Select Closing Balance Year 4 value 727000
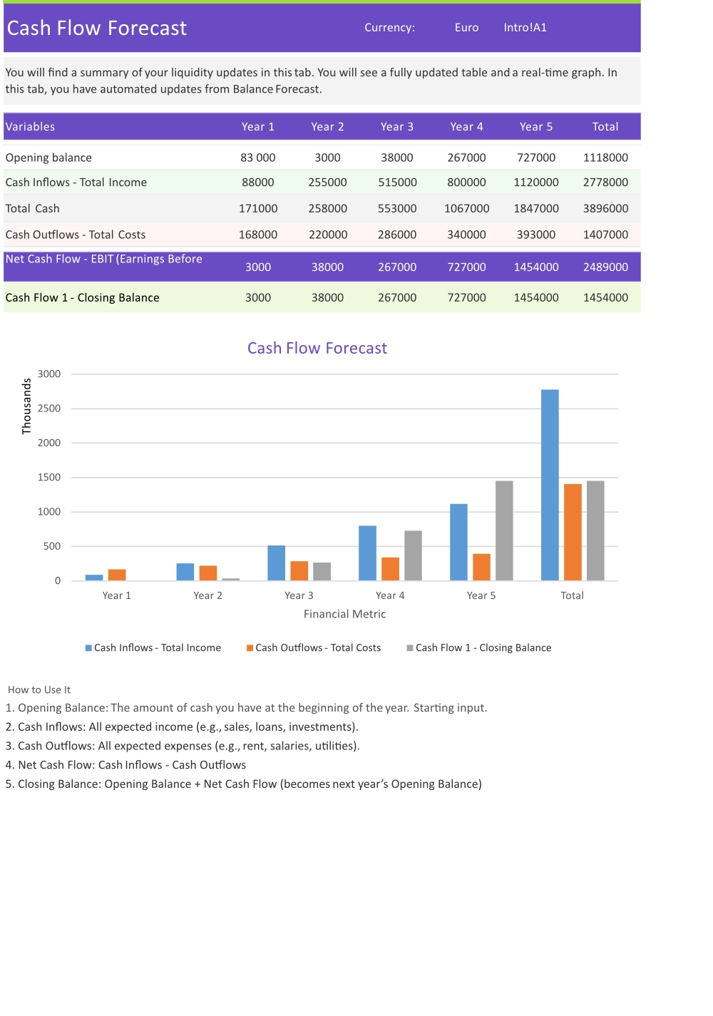This screenshot has height=1016, width=713. coord(466,297)
